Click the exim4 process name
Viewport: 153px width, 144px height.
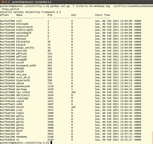20,107
